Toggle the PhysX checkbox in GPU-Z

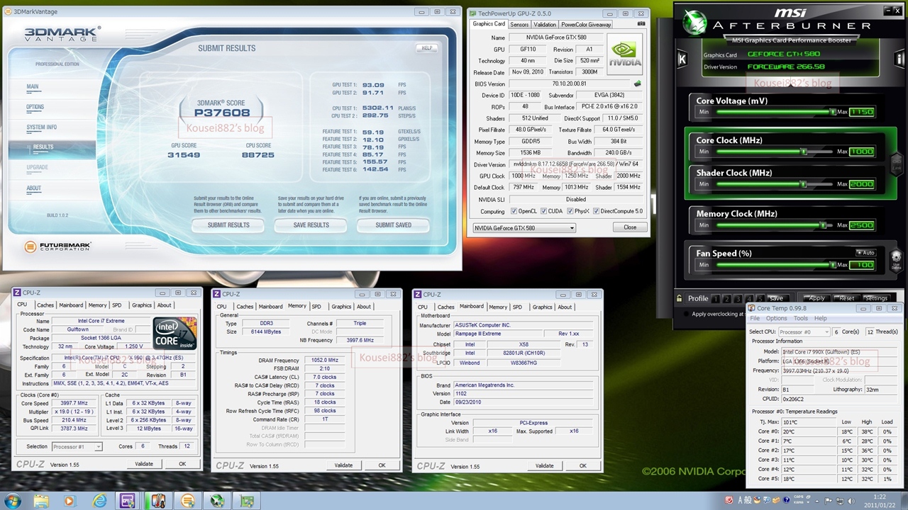[570, 211]
